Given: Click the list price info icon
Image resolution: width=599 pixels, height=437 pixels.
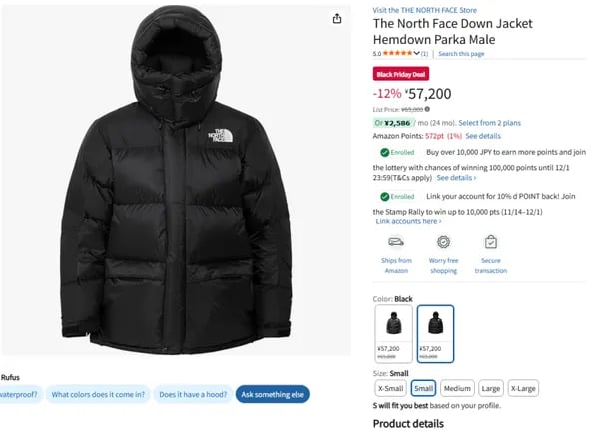Looking at the screenshot, I should [427, 109].
